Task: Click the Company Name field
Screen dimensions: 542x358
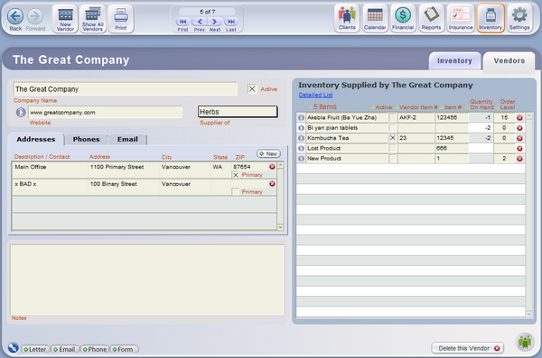Action: 126,89
